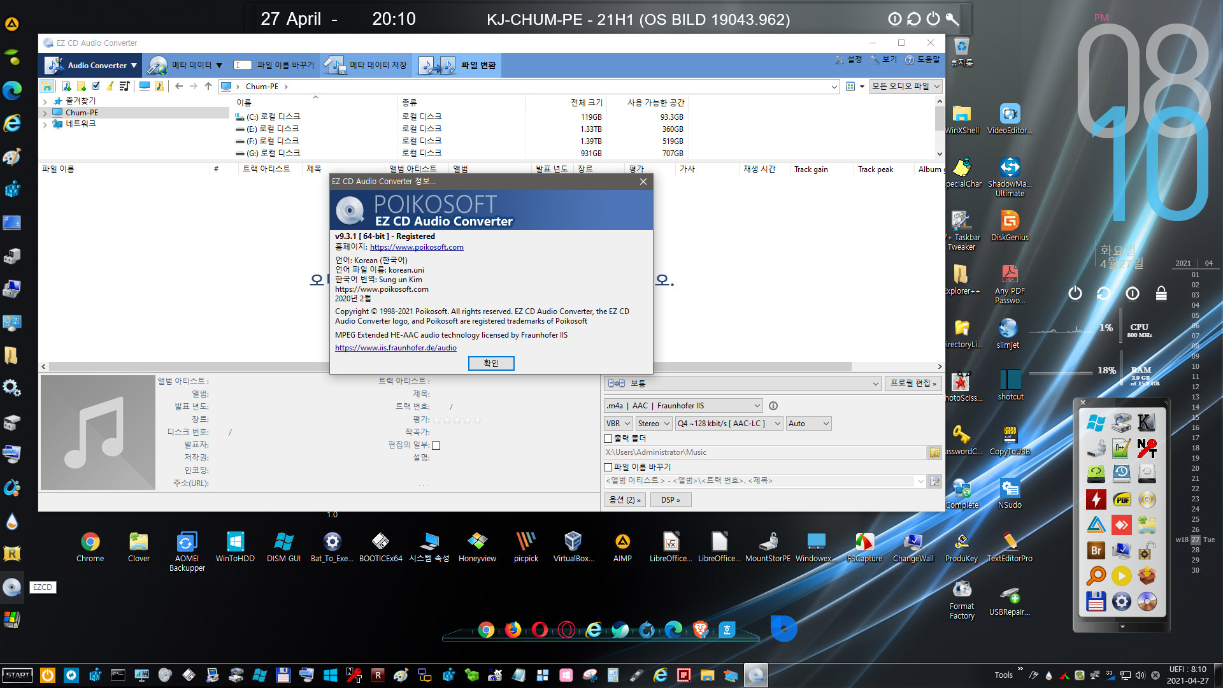Image resolution: width=1223 pixels, height=688 pixels.
Task: Open the poikosoft.com homepage link
Action: [417, 247]
